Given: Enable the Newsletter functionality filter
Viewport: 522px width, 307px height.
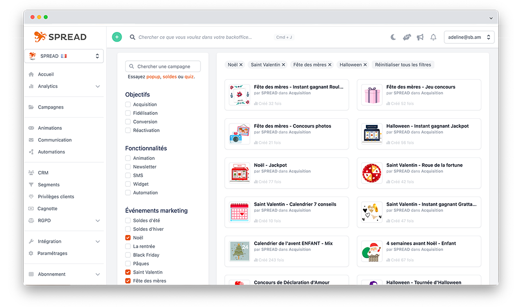Looking at the screenshot, I should (127, 167).
